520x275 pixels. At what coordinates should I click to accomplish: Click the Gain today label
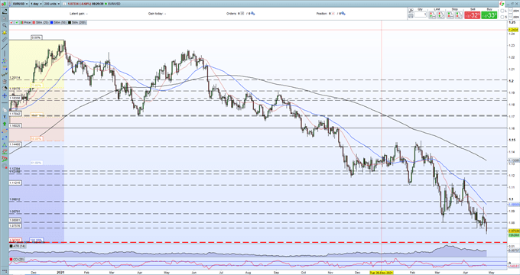(156, 14)
